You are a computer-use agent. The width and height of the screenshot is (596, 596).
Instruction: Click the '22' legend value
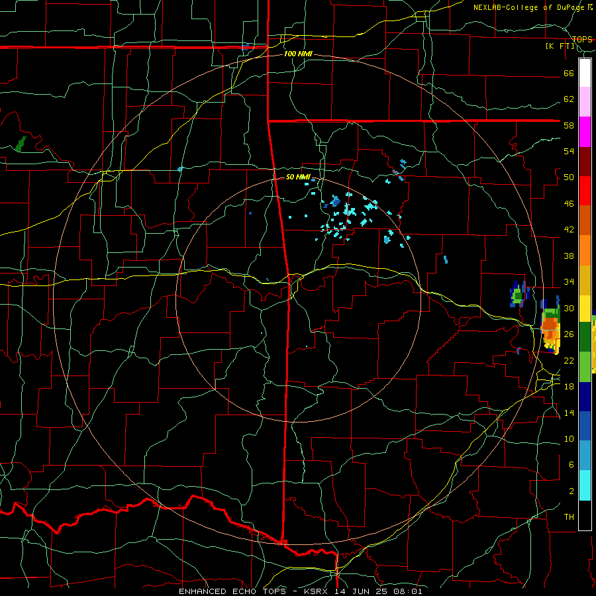(x=569, y=360)
